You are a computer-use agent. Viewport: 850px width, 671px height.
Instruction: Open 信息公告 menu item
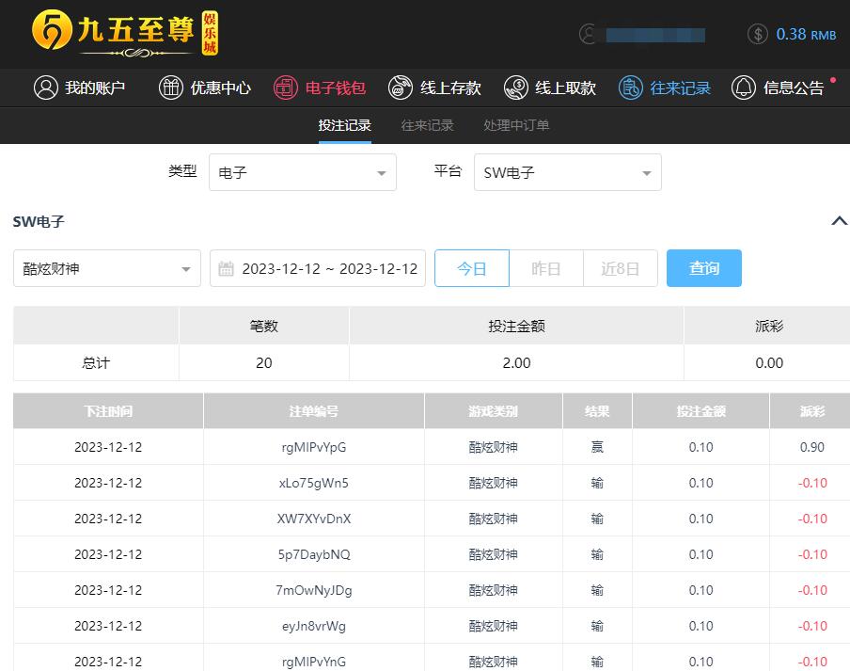[794, 88]
